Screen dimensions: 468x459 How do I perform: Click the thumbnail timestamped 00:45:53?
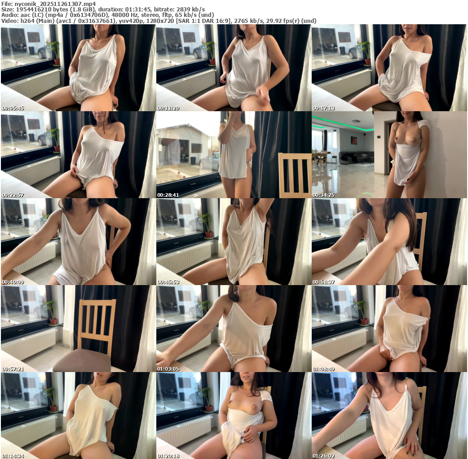point(234,242)
